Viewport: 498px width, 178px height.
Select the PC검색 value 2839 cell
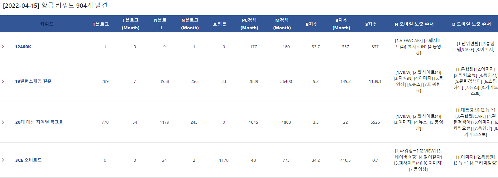pyautogui.click(x=253, y=81)
